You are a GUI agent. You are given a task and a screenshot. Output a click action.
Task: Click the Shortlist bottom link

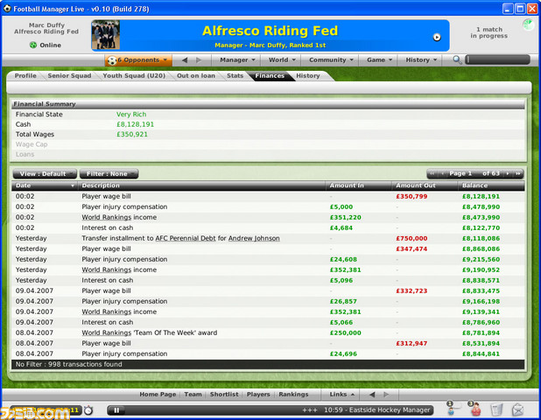[224, 394]
